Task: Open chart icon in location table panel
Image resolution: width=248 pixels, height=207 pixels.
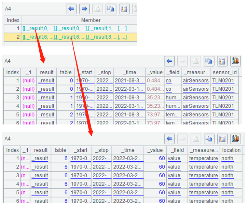Action: (x=235, y=139)
